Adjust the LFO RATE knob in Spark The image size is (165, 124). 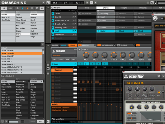pos(130,88)
